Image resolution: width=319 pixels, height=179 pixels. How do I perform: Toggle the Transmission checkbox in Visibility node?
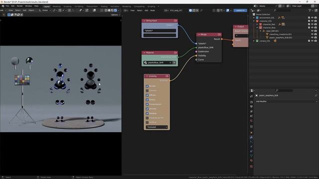(148, 104)
